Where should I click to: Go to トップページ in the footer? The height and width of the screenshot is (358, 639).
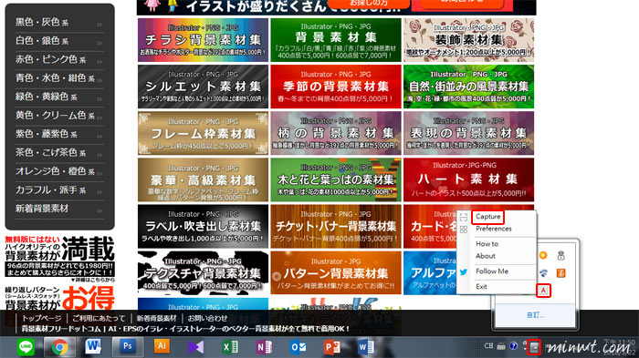[x=42, y=318]
